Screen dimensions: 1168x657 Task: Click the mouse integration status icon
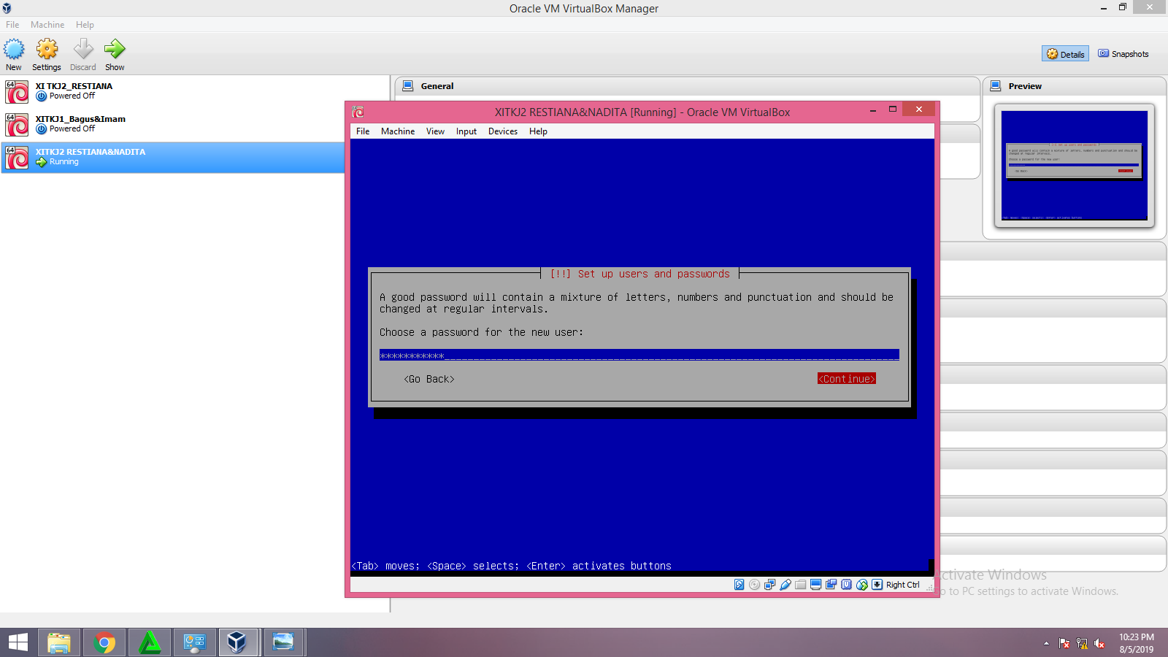[x=862, y=585]
